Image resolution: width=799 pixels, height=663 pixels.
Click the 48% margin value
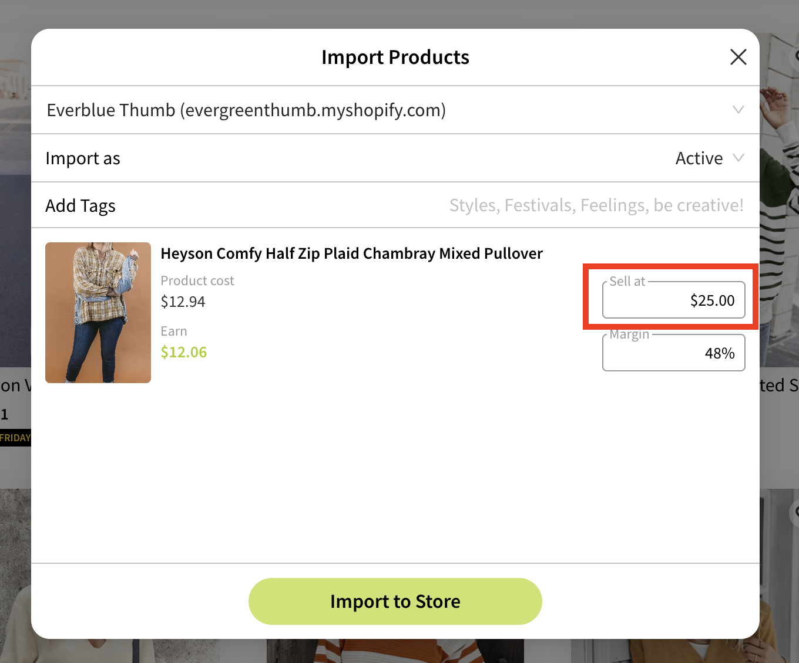(x=721, y=353)
